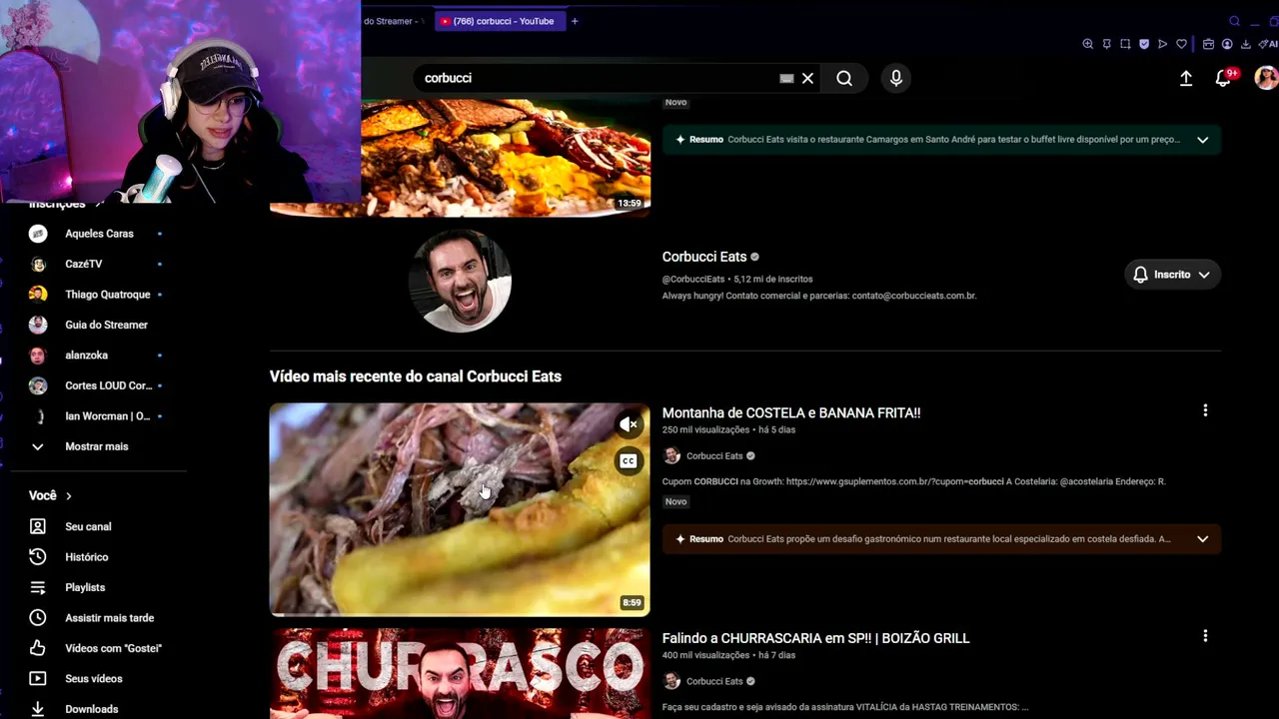Open the Montanha de COSTELA video thumbnail
The height and width of the screenshot is (719, 1279).
(x=460, y=509)
